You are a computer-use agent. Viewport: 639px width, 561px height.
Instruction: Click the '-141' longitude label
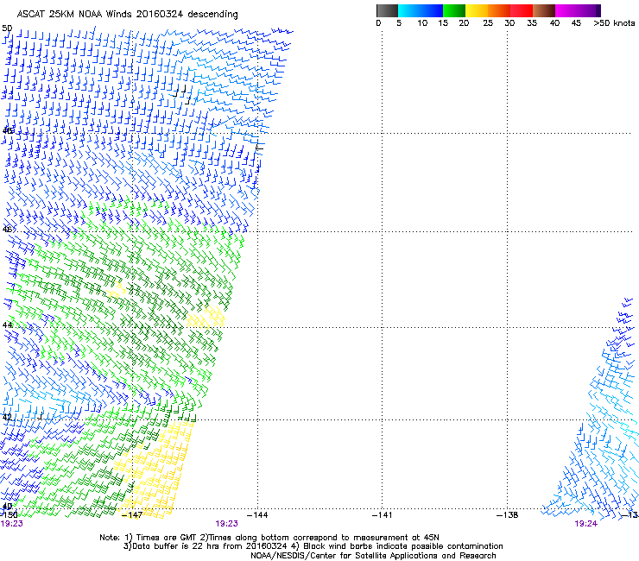point(382,515)
